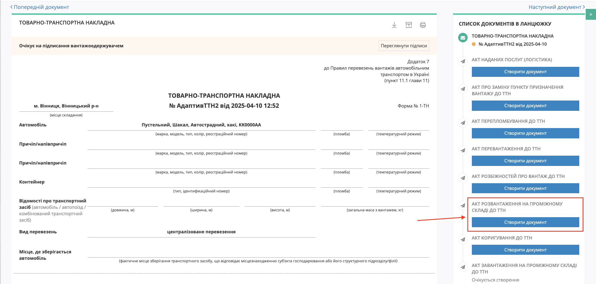This screenshot has width=596, height=284.
Task: Click централізоване перевезення value
Action: click(x=201, y=232)
